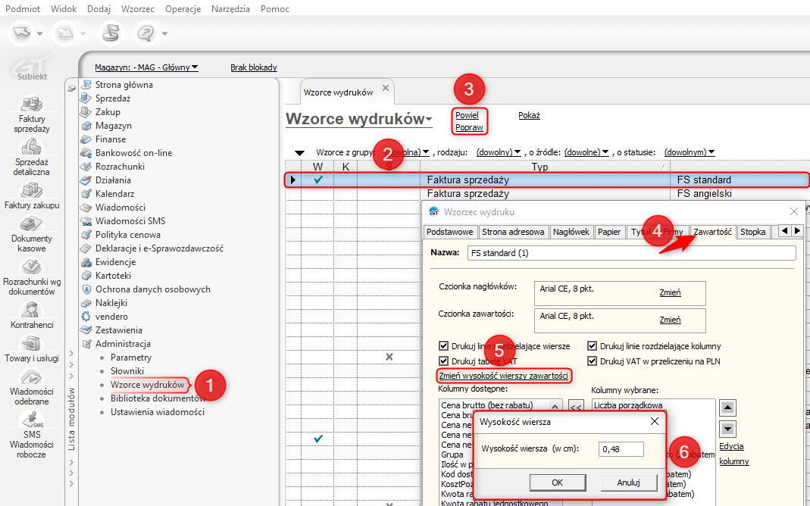Toggle Drukuj linie rozdzielające wiersze checkbox
810x506 pixels.
click(x=443, y=346)
